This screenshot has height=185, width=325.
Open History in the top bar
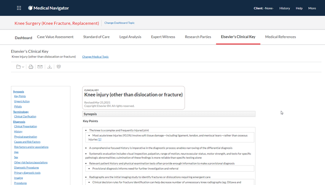click(x=284, y=8)
